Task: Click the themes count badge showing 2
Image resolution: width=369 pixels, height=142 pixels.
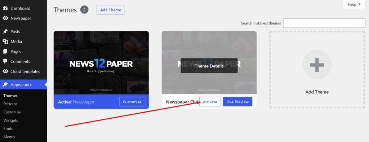Action: [x=84, y=10]
